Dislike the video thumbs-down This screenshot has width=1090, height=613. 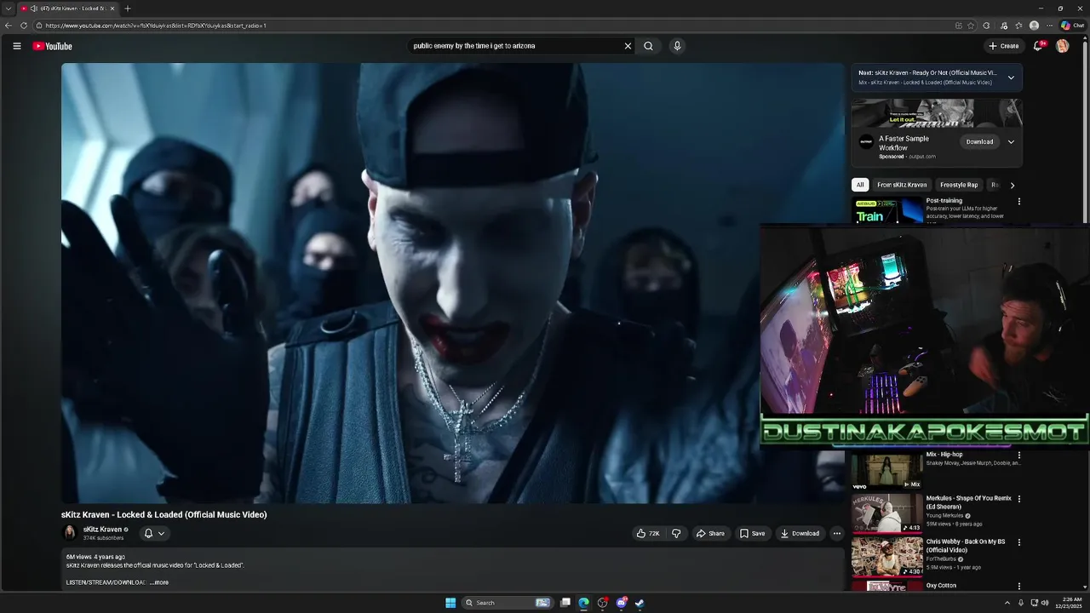[676, 534]
